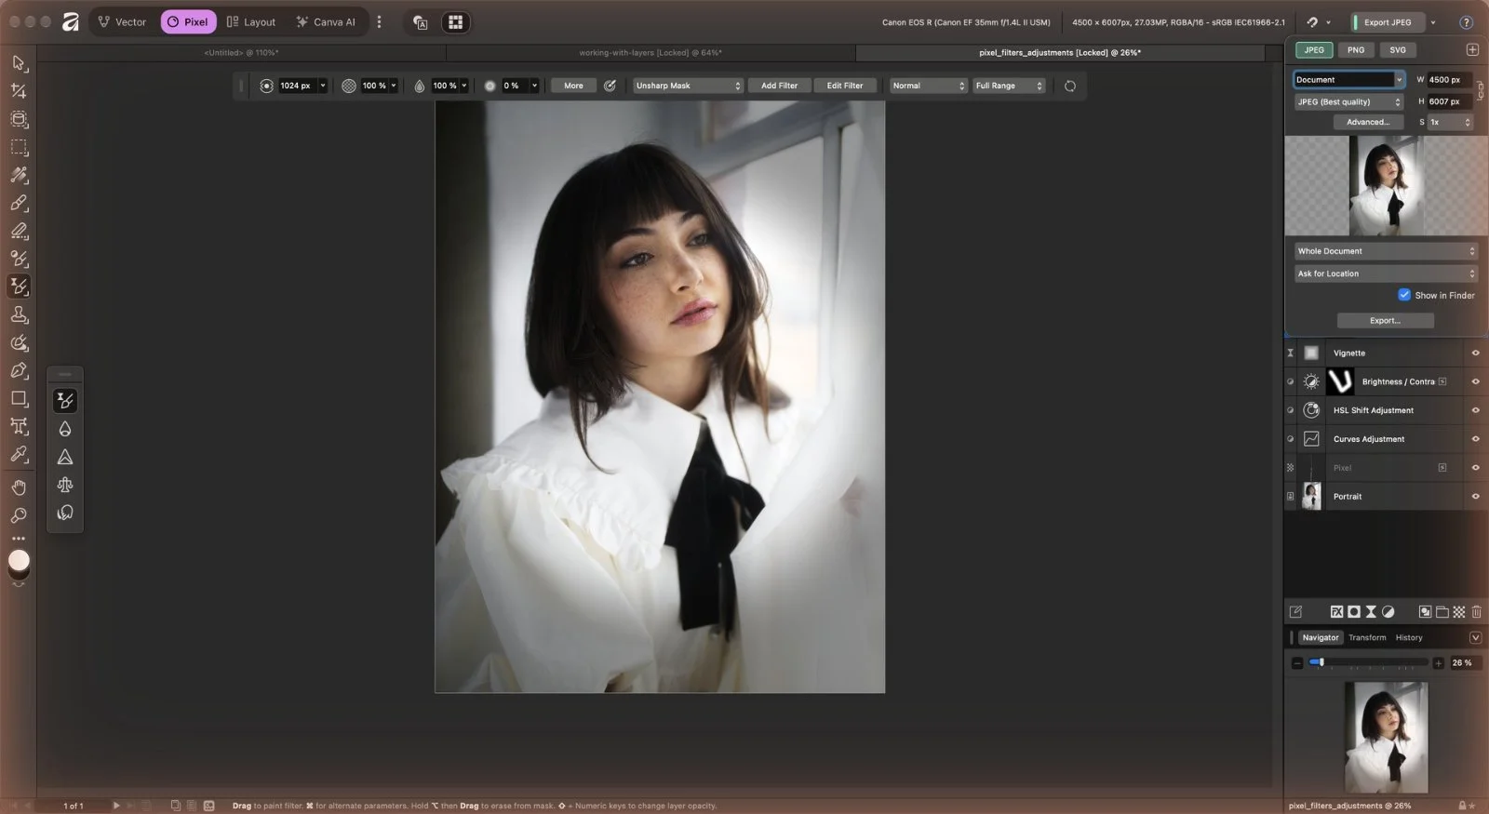1489x814 pixels.
Task: Click the Export... button
Action: [x=1385, y=320]
